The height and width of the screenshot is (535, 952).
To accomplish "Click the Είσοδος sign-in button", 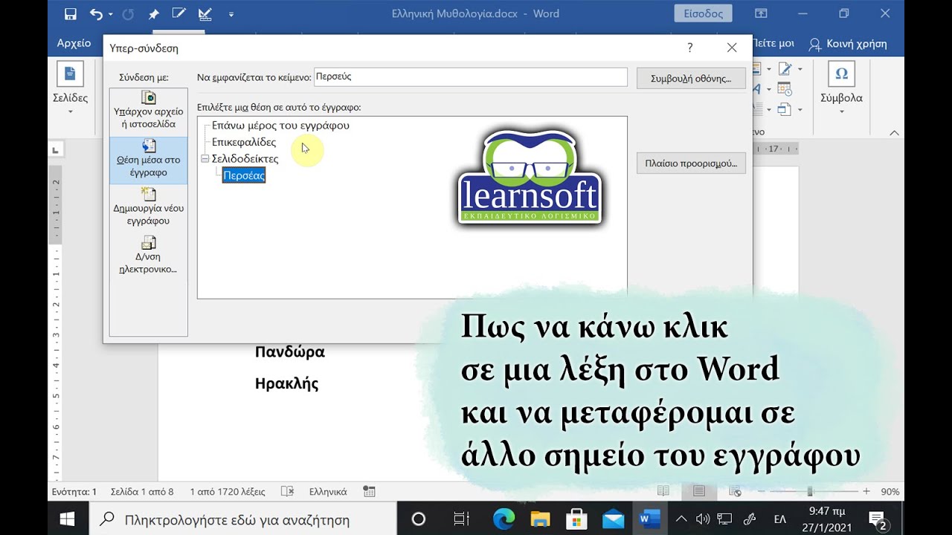I will coord(703,13).
